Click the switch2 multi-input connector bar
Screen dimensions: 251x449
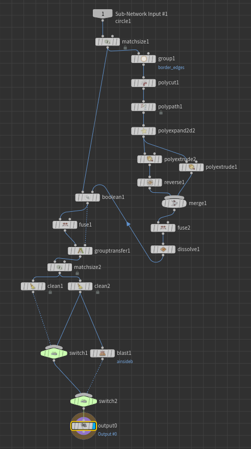84,395
